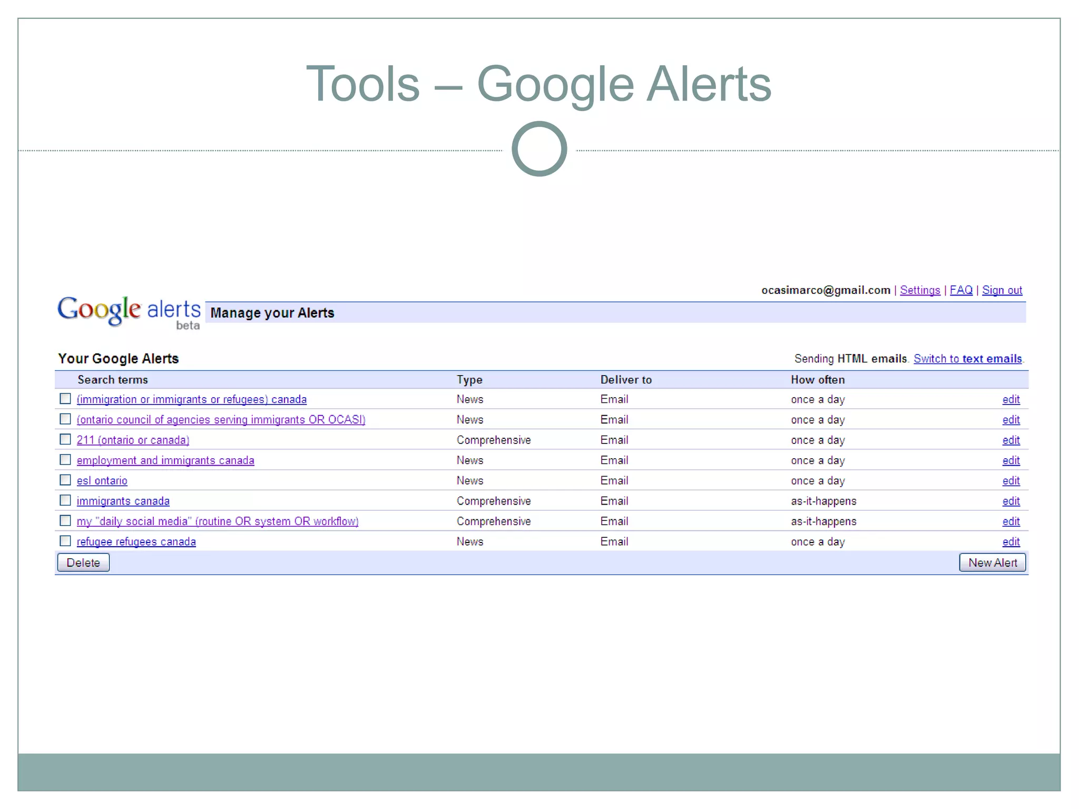Click the New Alert button
The width and height of the screenshot is (1079, 809).
(993, 563)
